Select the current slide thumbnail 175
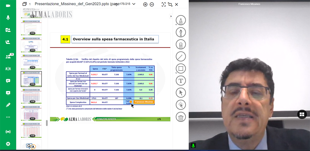This screenshot has height=151, width=310. (31, 79)
